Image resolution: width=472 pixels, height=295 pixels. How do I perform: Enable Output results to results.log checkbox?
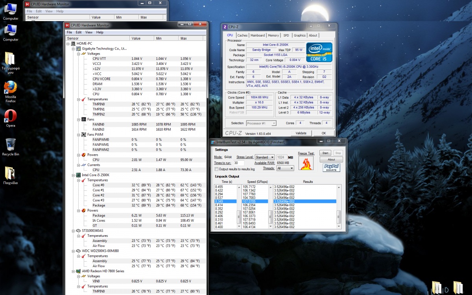pyautogui.click(x=216, y=169)
